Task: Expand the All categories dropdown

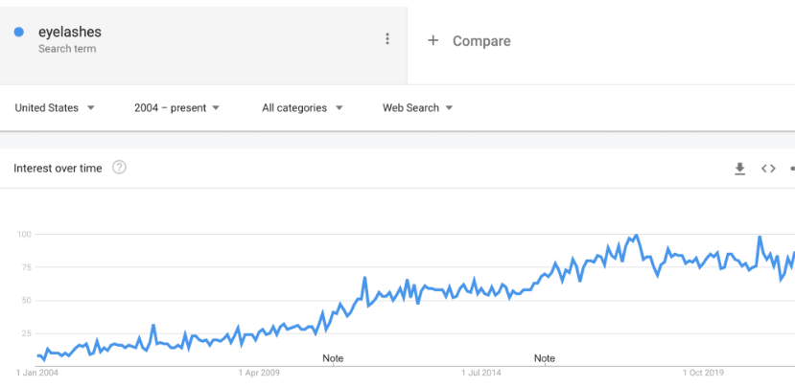Action: 303,108
